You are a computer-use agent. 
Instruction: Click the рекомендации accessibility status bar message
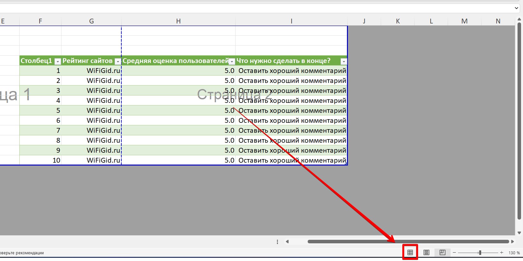[22, 253]
